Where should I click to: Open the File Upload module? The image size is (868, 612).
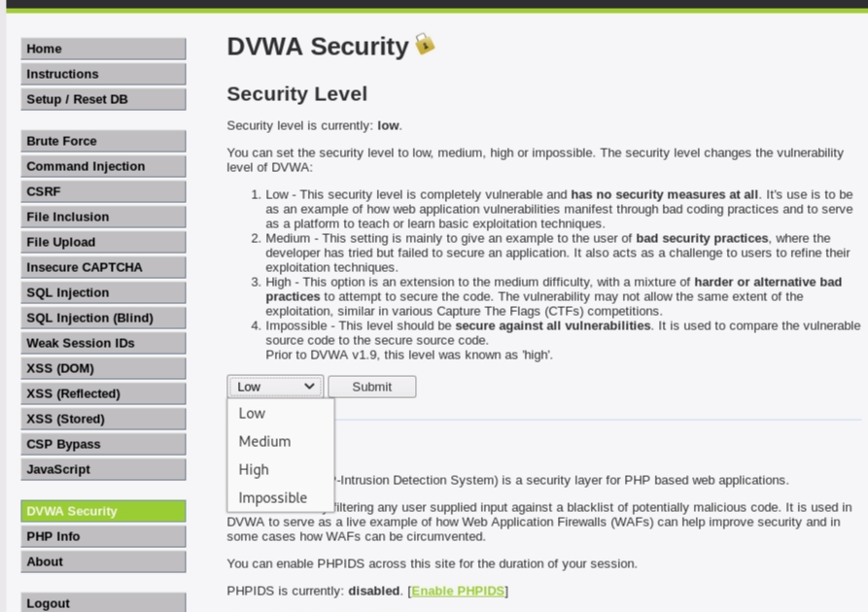[103, 242]
